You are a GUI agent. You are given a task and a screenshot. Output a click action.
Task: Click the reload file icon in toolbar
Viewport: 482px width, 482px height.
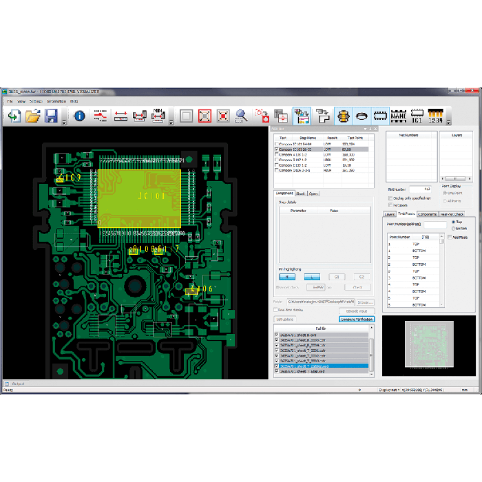pos(14,116)
